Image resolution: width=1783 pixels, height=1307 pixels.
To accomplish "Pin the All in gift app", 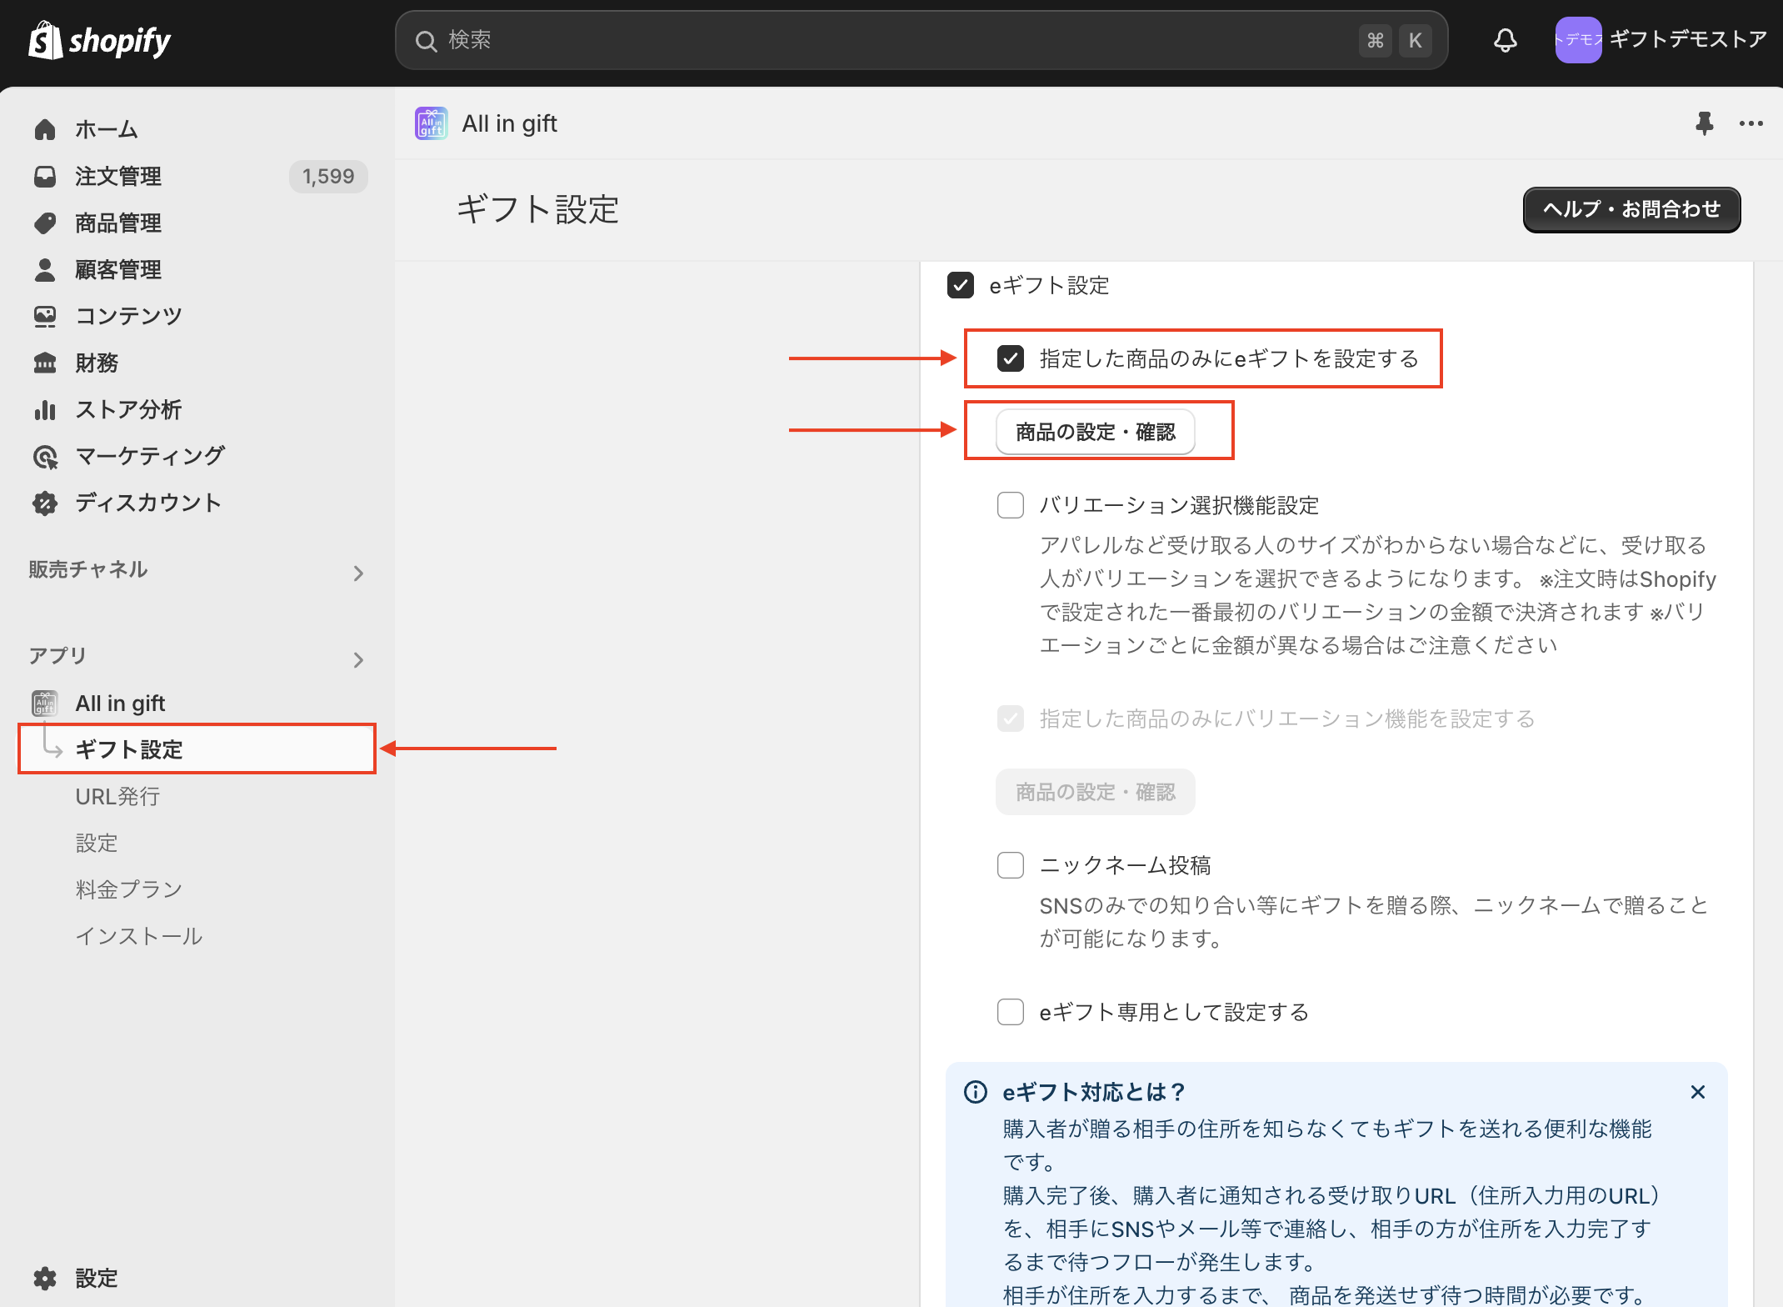I will pyautogui.click(x=1704, y=123).
